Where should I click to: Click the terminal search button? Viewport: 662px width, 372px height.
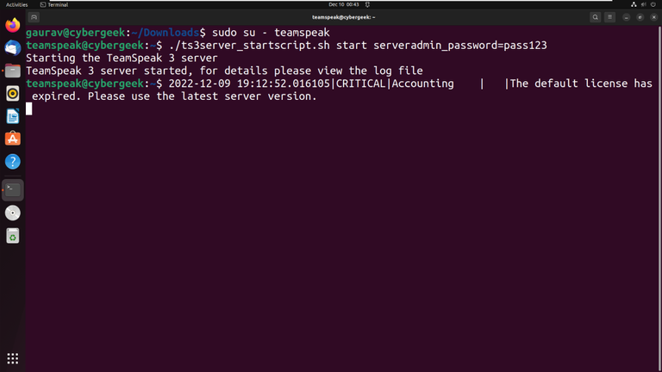tap(595, 17)
